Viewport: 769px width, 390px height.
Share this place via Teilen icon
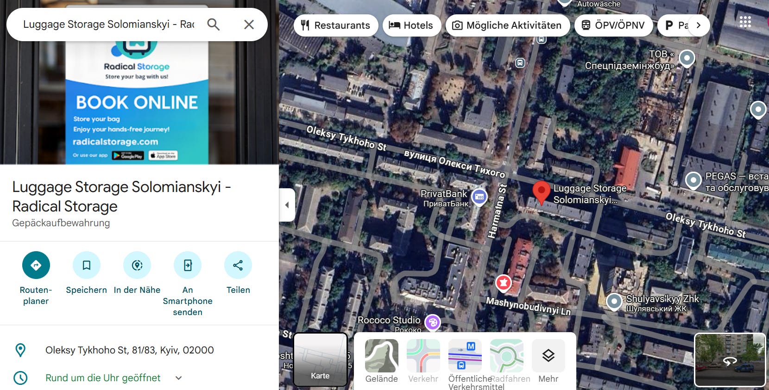click(238, 265)
